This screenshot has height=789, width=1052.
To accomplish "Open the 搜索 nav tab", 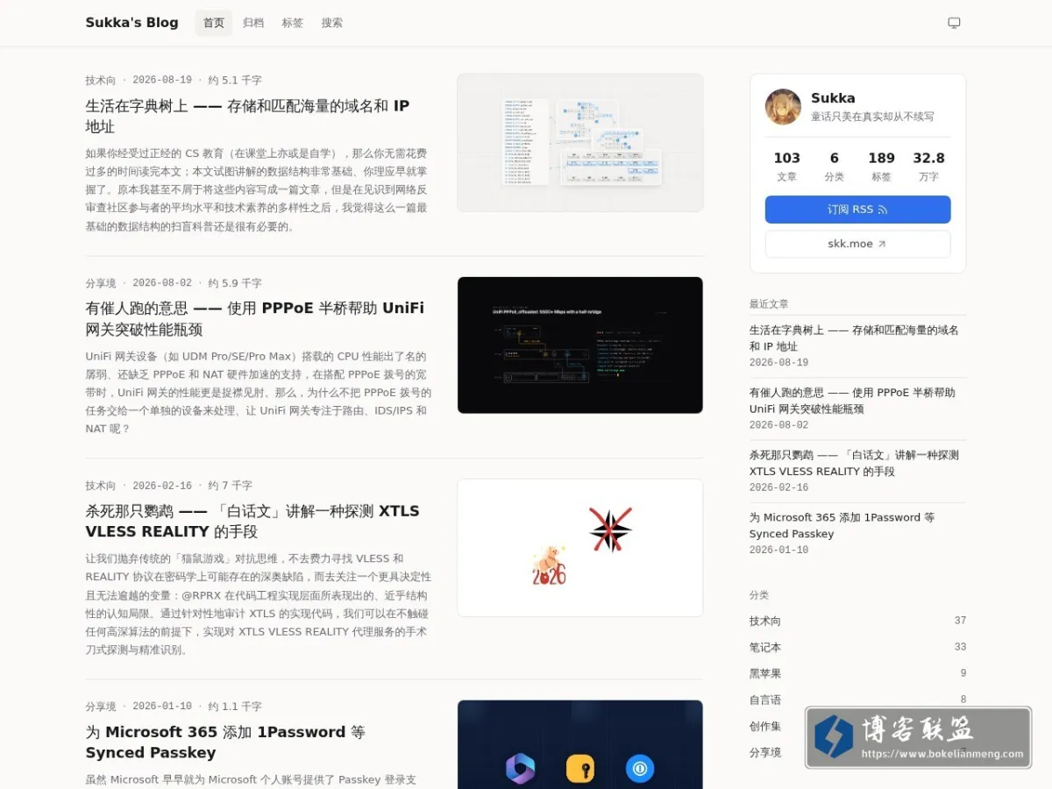I will click(332, 23).
